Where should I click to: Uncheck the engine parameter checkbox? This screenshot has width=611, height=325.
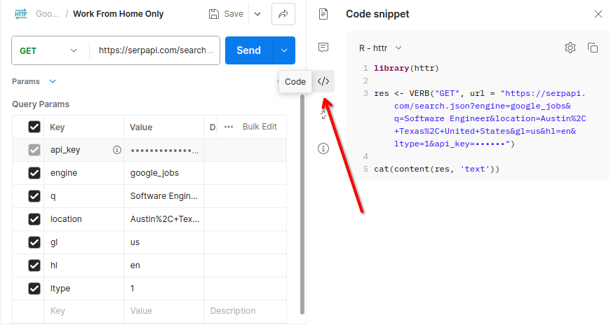point(34,173)
